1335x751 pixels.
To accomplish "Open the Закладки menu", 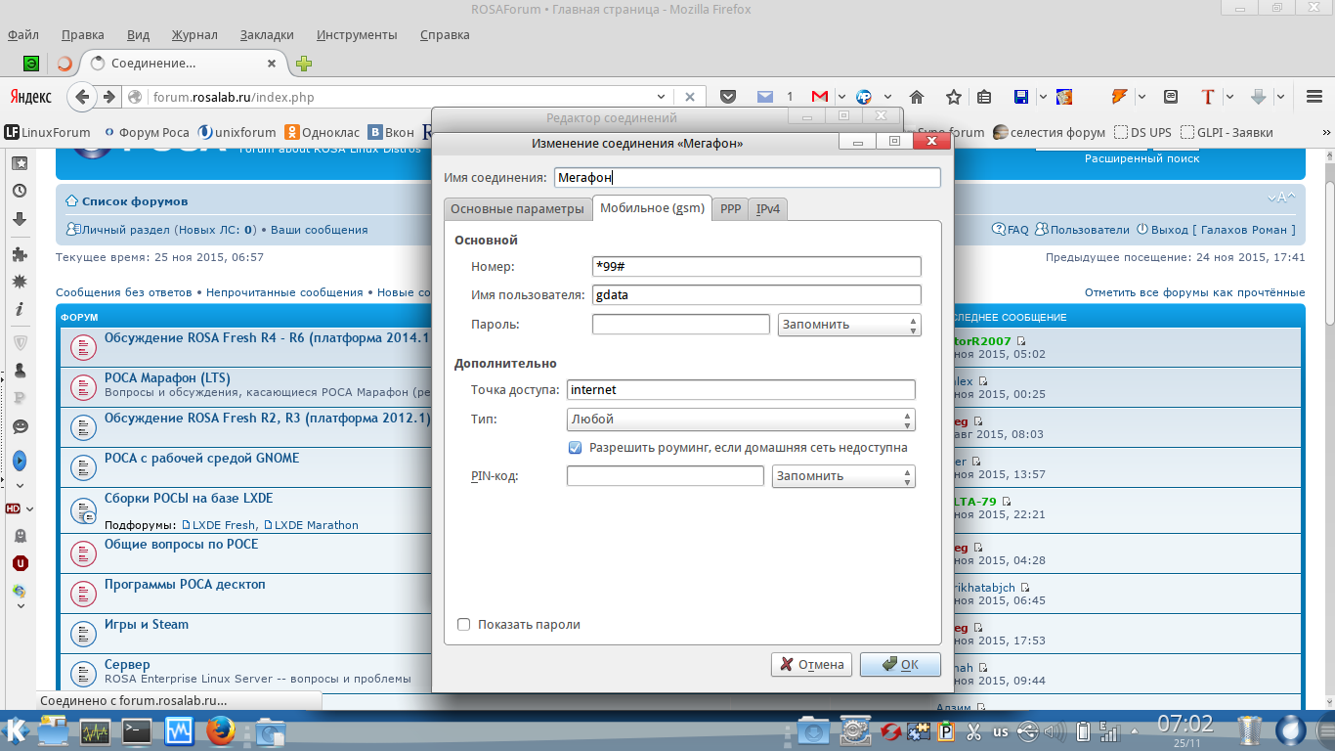I will [267, 35].
